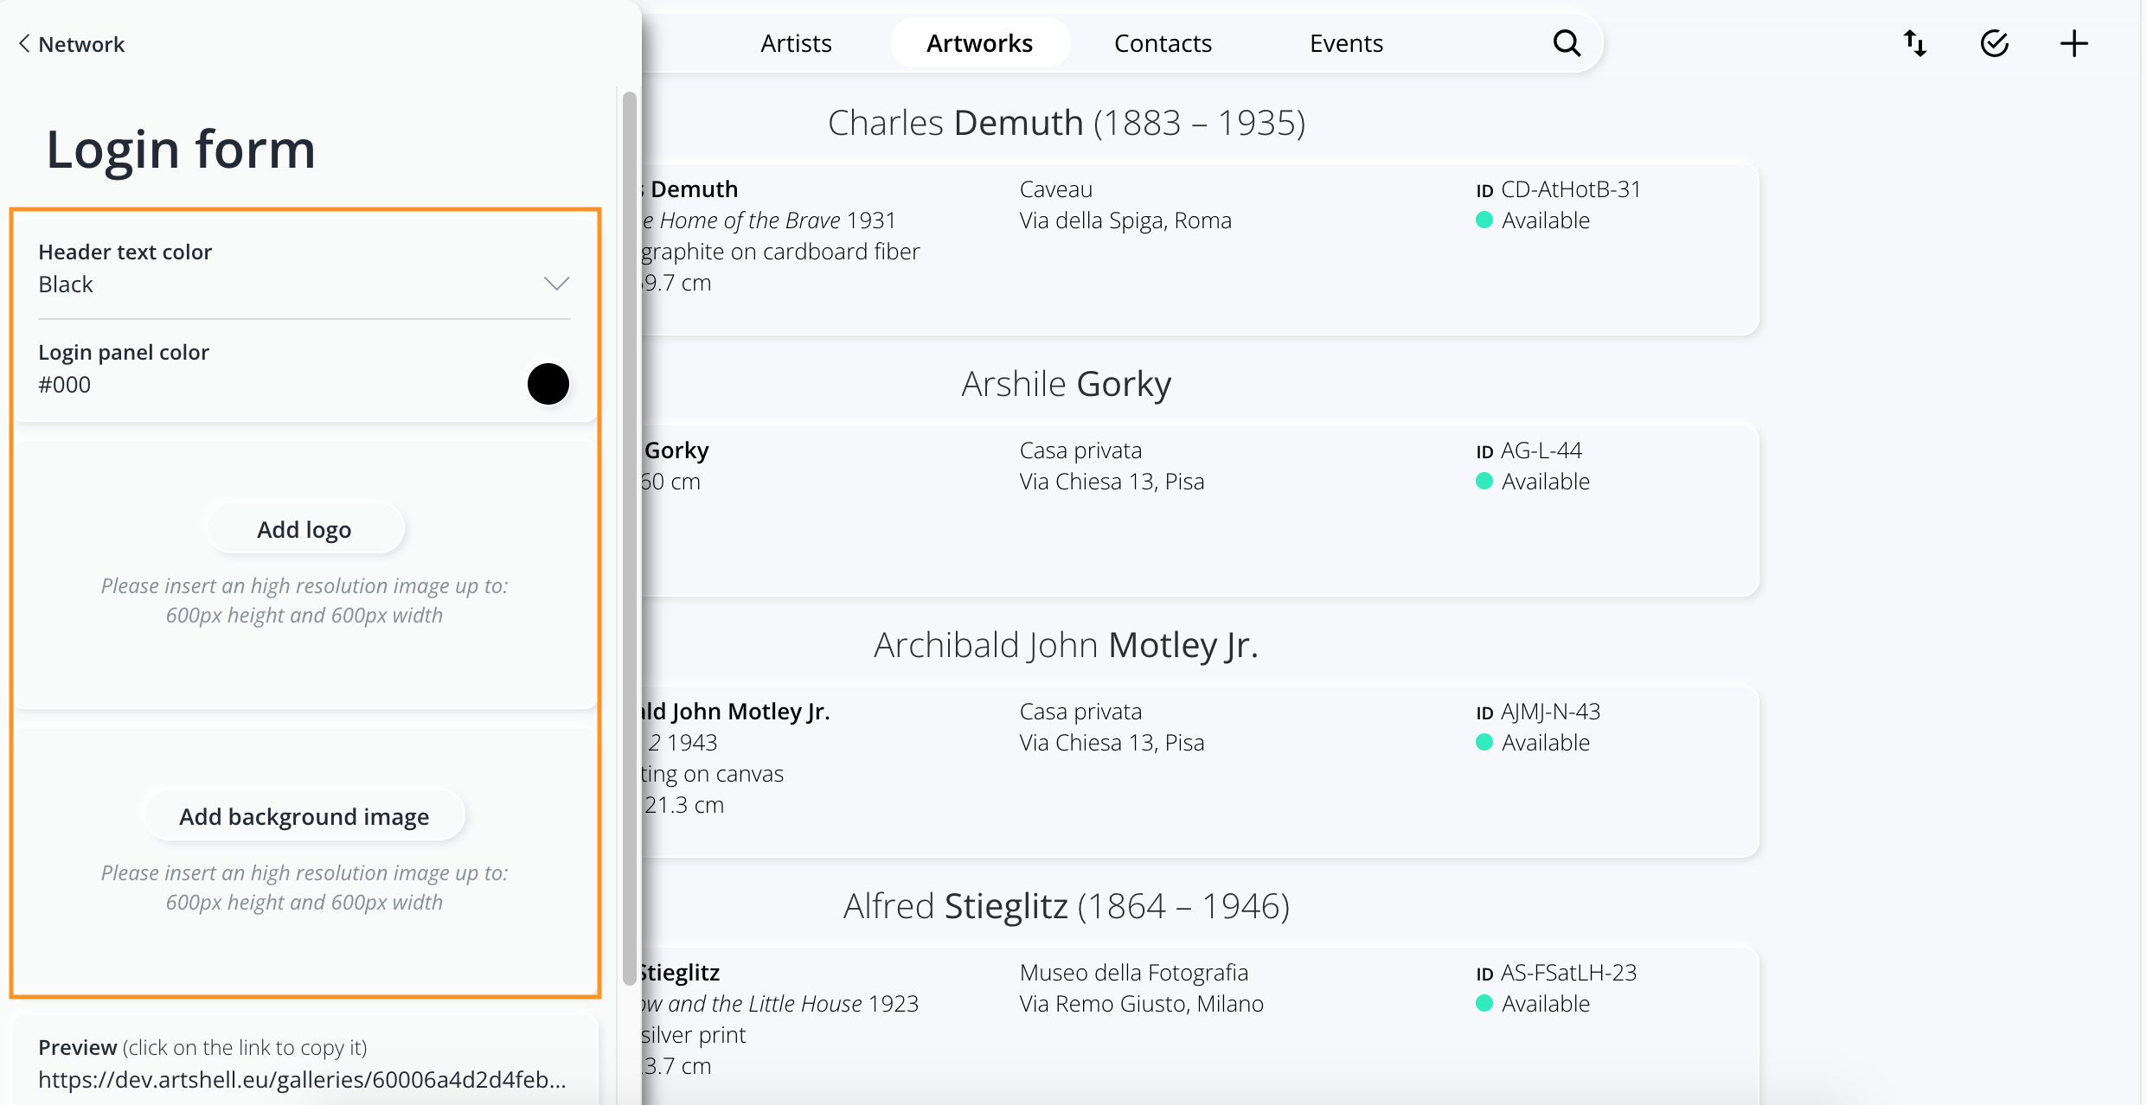2147x1105 pixels.
Task: Click the back chevron next to Network
Action: coord(24,43)
